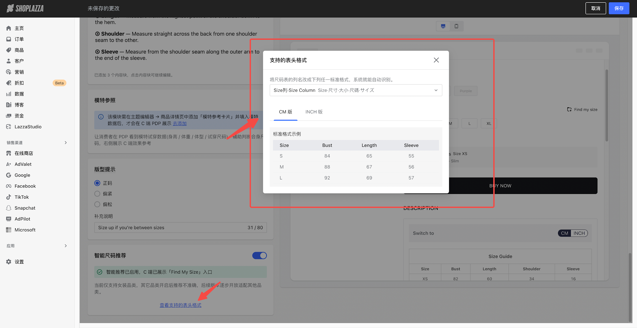The width and height of the screenshot is (637, 328).
Task: Click the green check icon in 智能推荐 notice
Action: pos(100,272)
